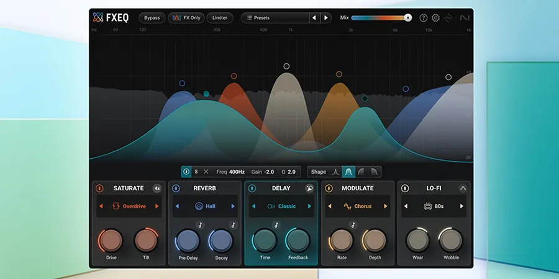
Task: Select previous Saturate type before Overdrive
Action: coord(101,206)
